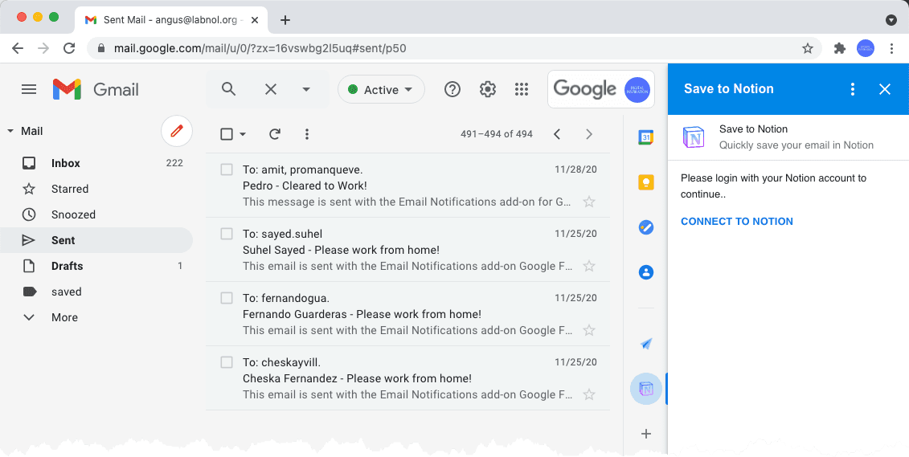Open the Starred folder
The width and height of the screenshot is (909, 457).
[x=96, y=189]
